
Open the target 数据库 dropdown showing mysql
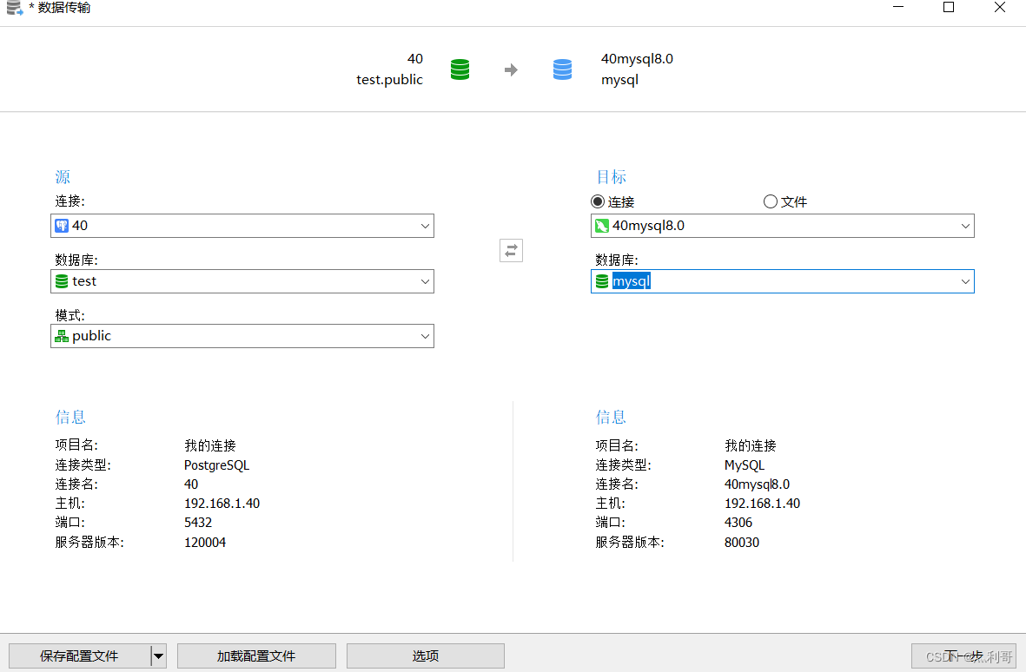point(965,280)
